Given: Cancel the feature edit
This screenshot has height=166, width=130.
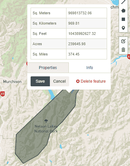Looking at the screenshot, I should pos(60,81).
